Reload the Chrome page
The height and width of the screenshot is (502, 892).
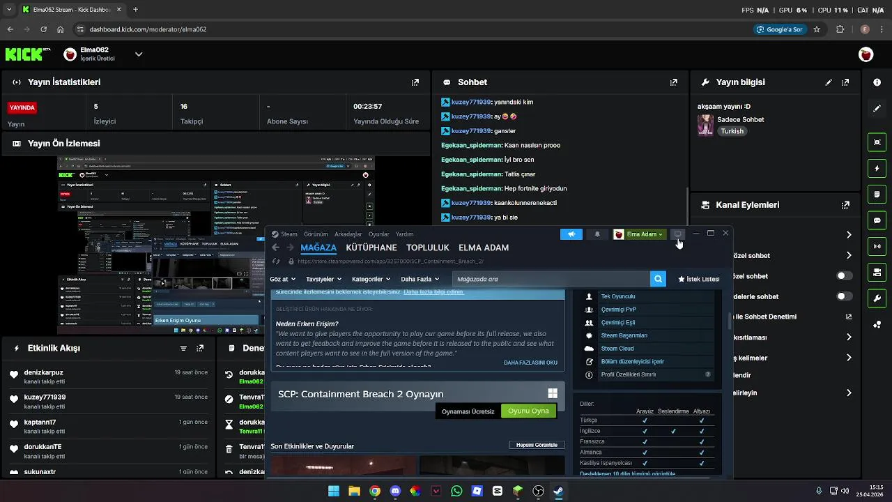(43, 29)
